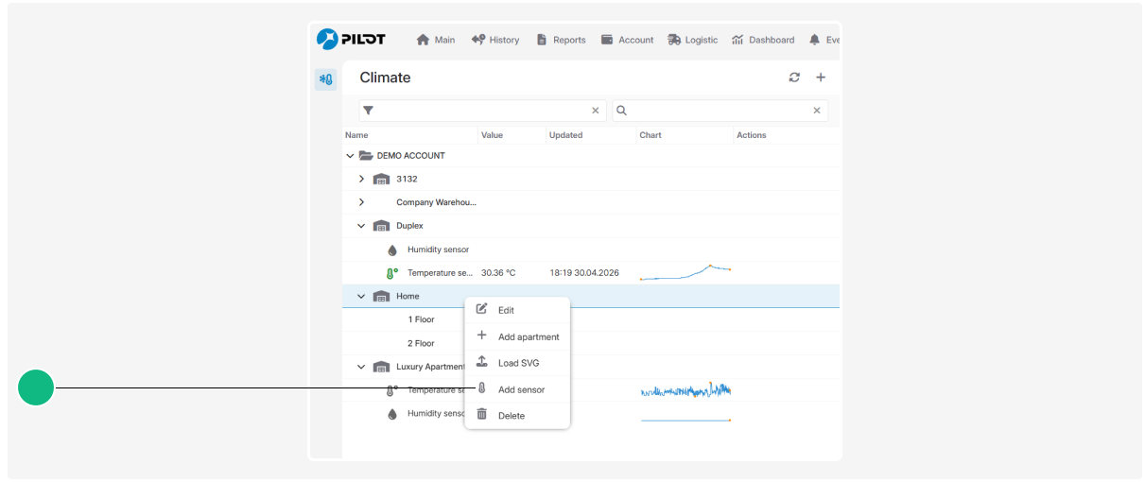This screenshot has height=482, width=1145.
Task: Expand the Company Warehouse row
Action: pos(361,202)
